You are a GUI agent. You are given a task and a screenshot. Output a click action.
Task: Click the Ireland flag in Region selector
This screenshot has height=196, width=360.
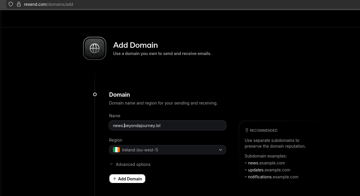[x=116, y=150]
